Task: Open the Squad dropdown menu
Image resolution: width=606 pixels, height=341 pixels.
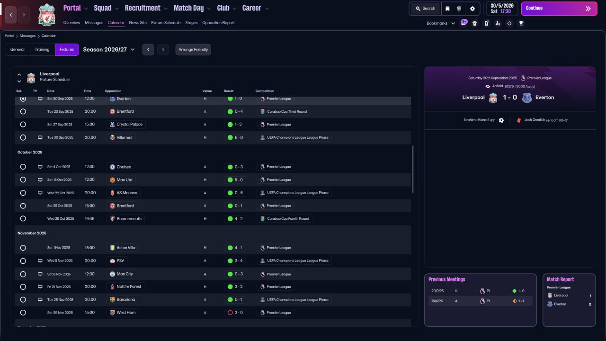Action: pos(106,8)
